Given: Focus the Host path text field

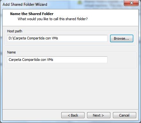Looking at the screenshot, I should coord(57,38).
